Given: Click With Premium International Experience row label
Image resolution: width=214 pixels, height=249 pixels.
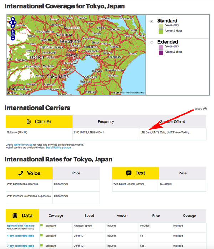Looking at the screenshot, I should (x=29, y=196).
